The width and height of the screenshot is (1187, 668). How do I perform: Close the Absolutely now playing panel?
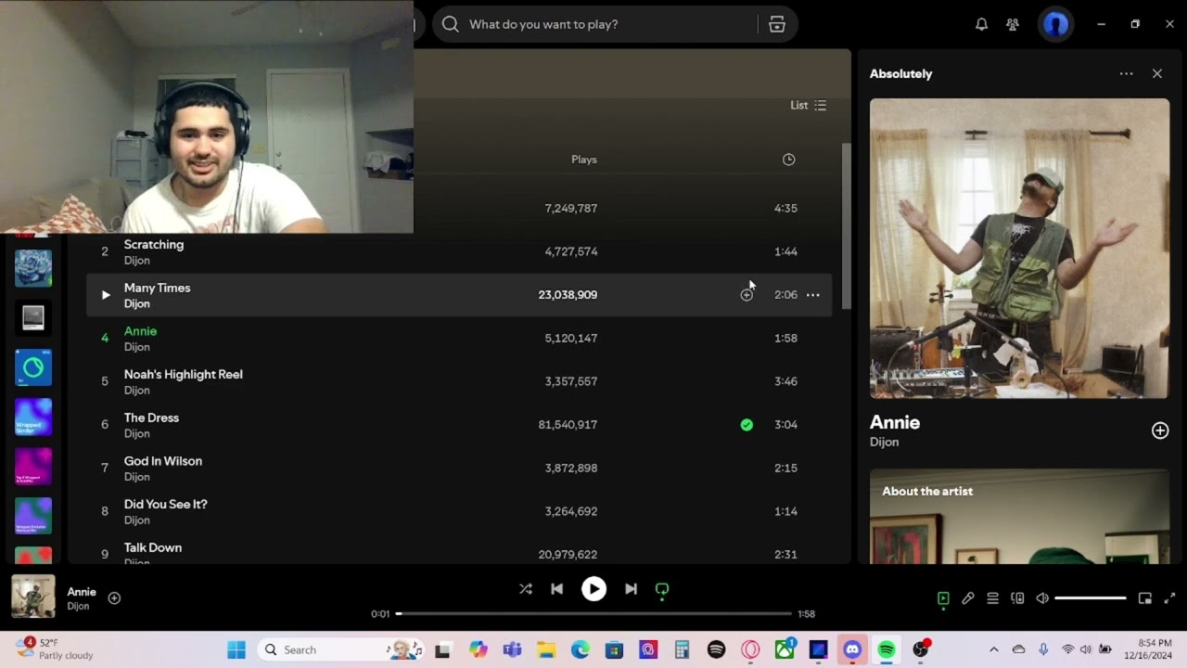[1157, 74]
